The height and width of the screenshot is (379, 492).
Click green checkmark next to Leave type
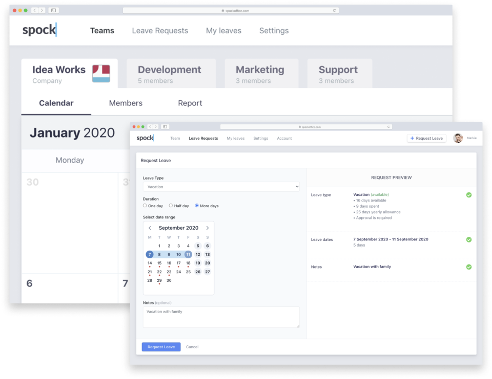469,195
